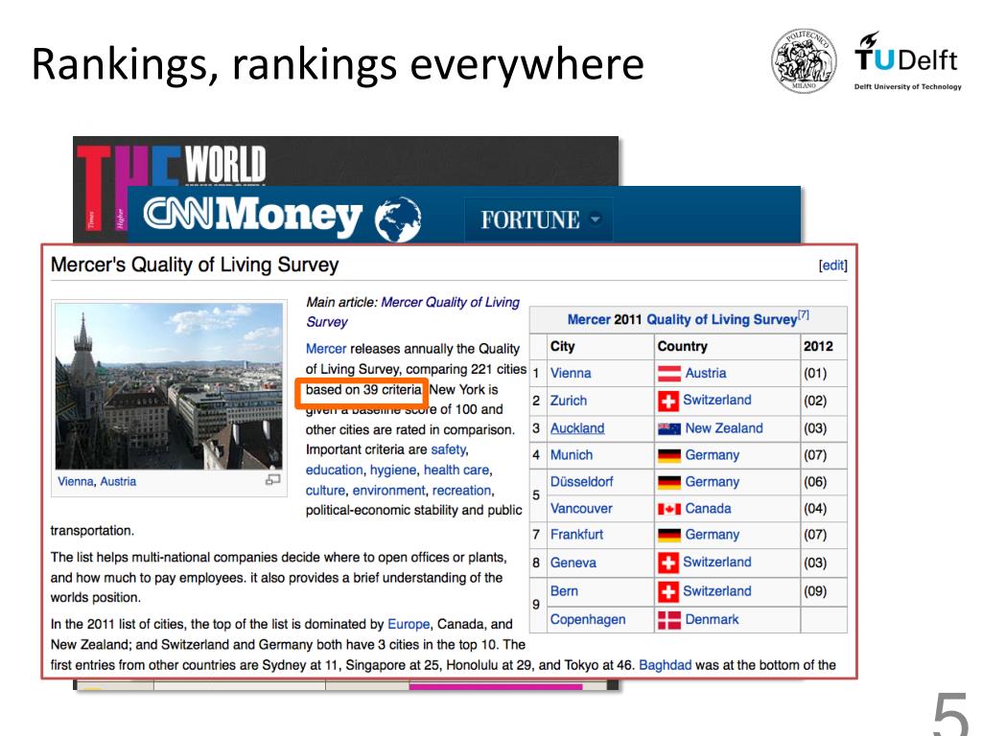Click the Politecnico di Milano round logo
The image size is (982, 736).
[x=804, y=60]
